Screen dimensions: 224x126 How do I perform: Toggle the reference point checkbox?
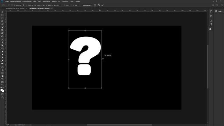point(9,5)
